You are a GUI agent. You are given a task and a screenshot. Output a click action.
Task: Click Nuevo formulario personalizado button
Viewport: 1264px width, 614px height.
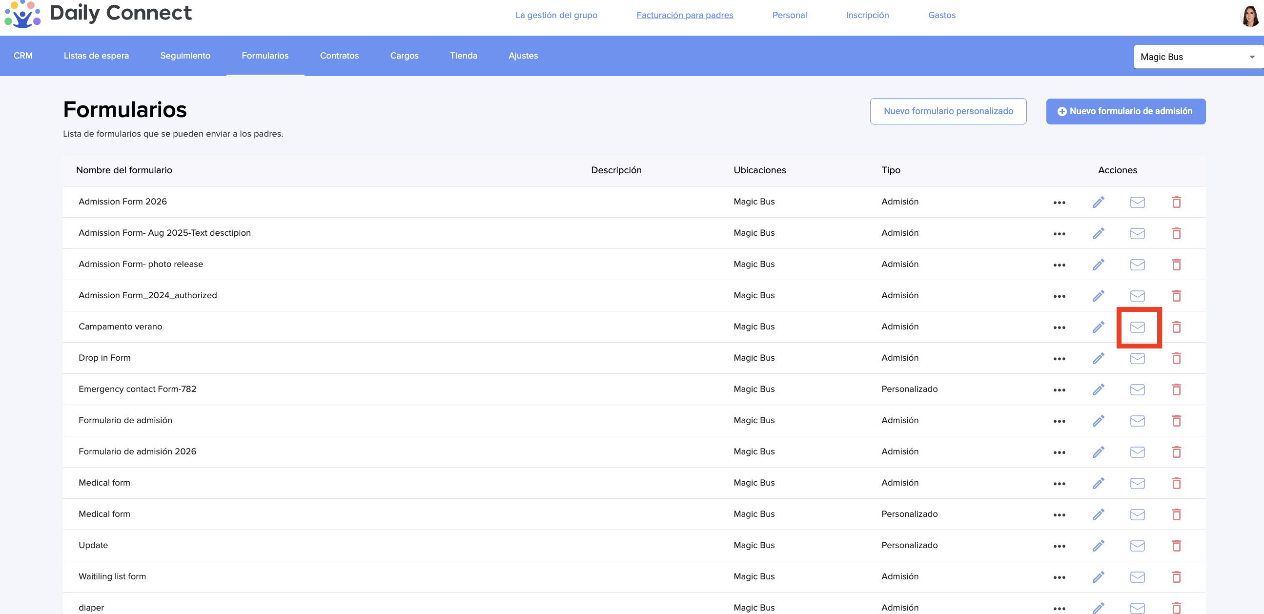pyautogui.click(x=947, y=111)
